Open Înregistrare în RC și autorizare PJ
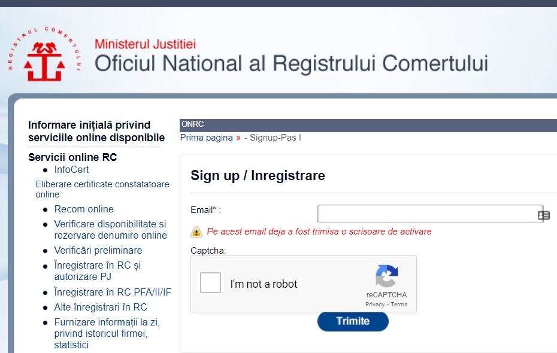 [98, 270]
